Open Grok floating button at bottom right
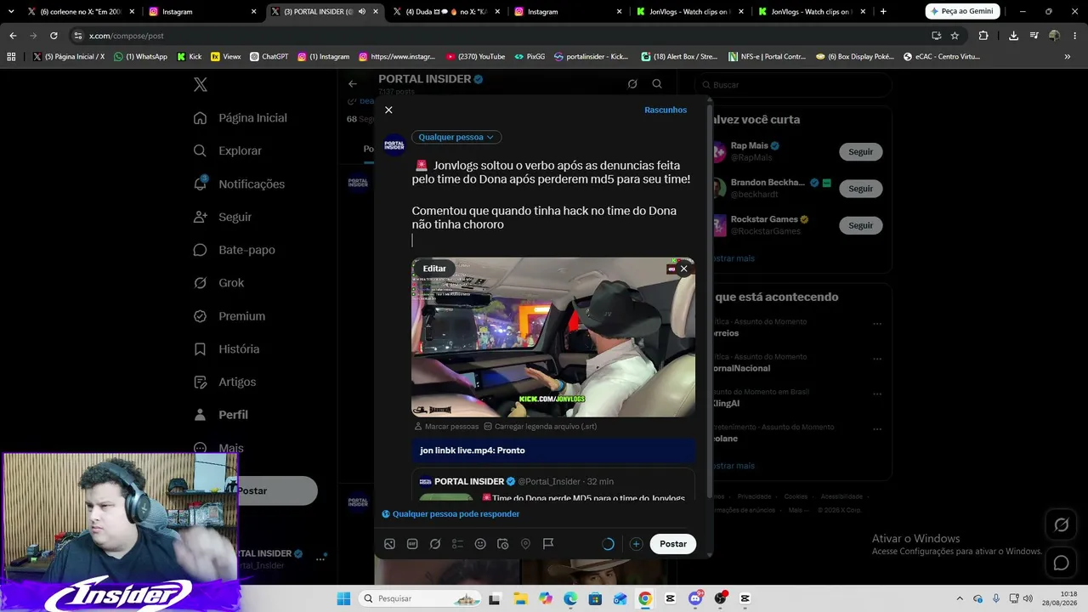 point(1062,524)
